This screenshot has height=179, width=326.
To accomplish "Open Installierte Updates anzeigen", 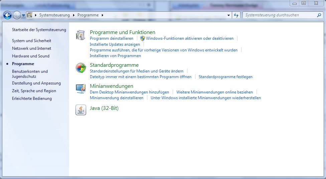I will pyautogui.click(x=115, y=44).
